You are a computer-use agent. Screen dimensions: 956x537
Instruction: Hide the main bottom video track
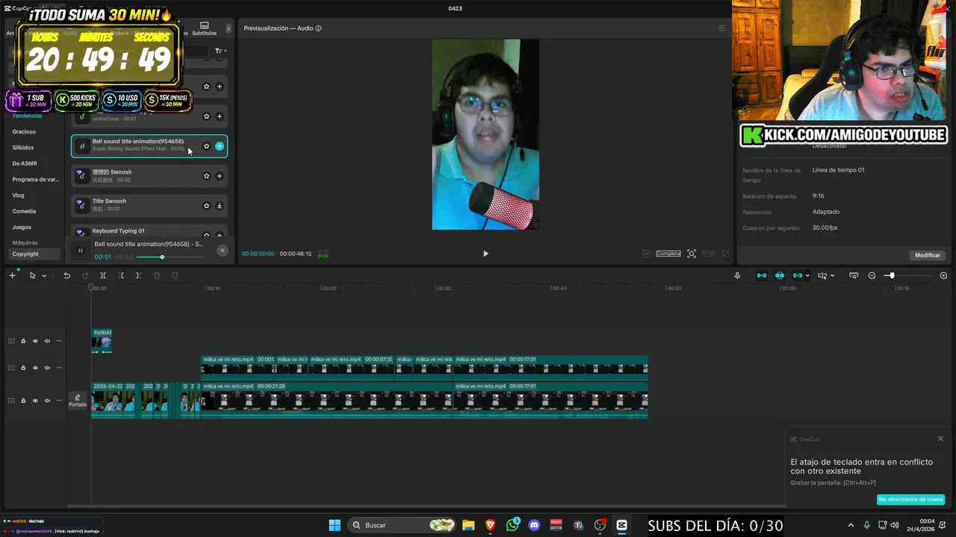pyautogui.click(x=35, y=401)
